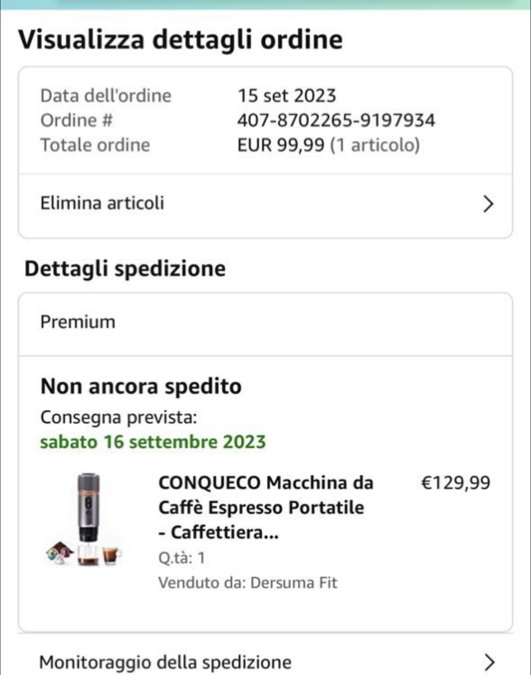Tap the Elimina articoli row label
This screenshot has width=531, height=675.
pos(102,203)
